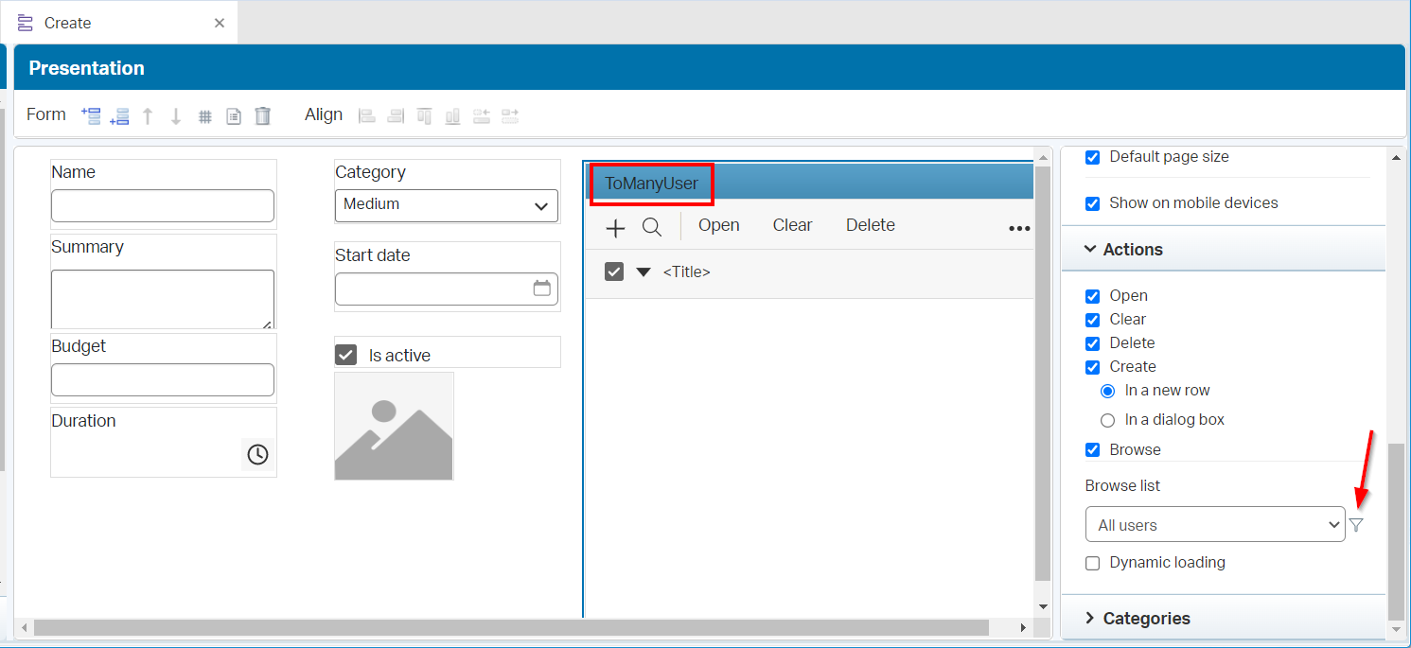Toggle Show on mobile devices checkbox

(1092, 203)
